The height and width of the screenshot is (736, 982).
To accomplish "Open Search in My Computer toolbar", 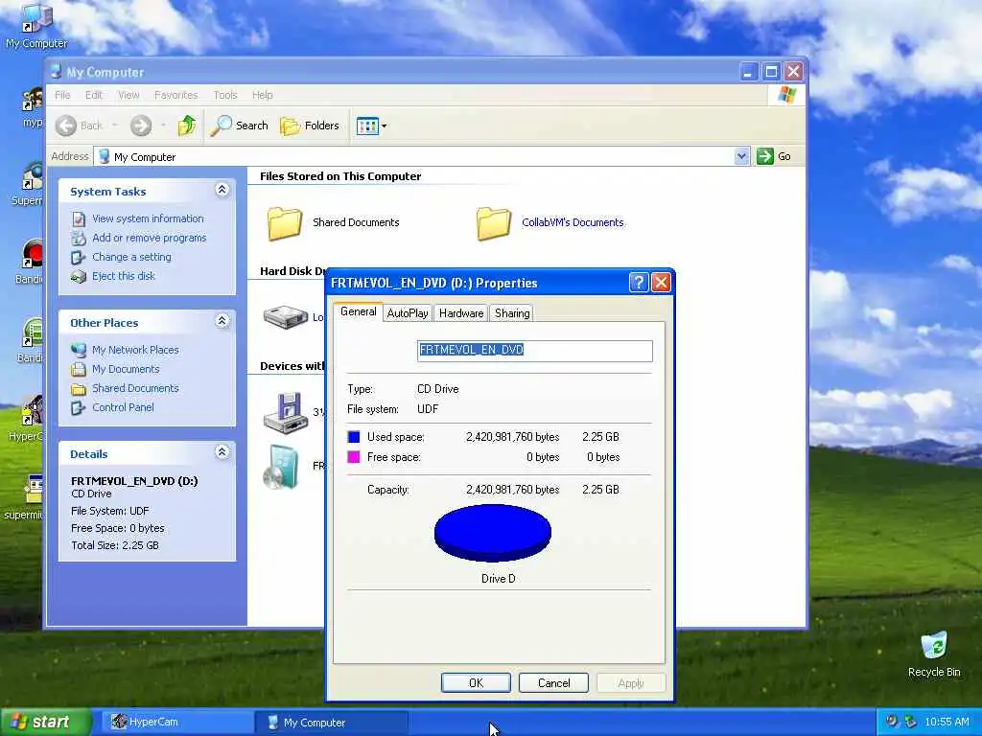I will point(239,126).
